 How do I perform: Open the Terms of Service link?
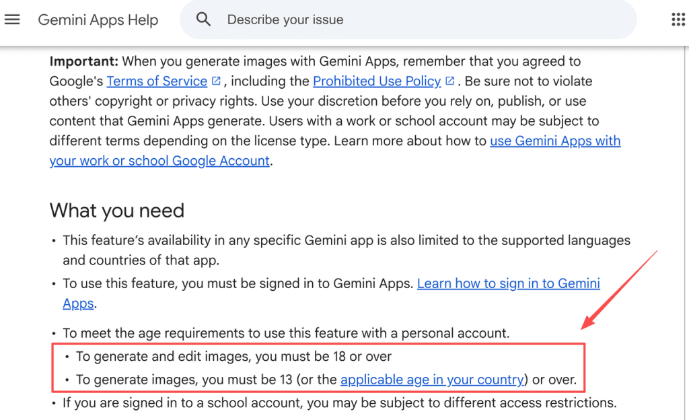pos(157,81)
